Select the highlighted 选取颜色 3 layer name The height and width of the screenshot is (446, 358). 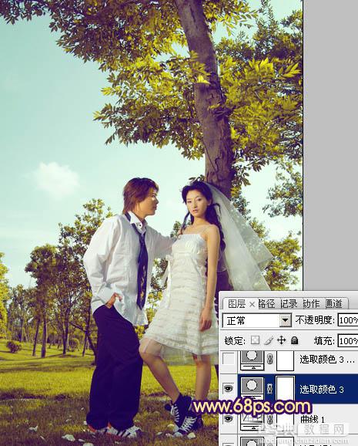[x=322, y=390]
